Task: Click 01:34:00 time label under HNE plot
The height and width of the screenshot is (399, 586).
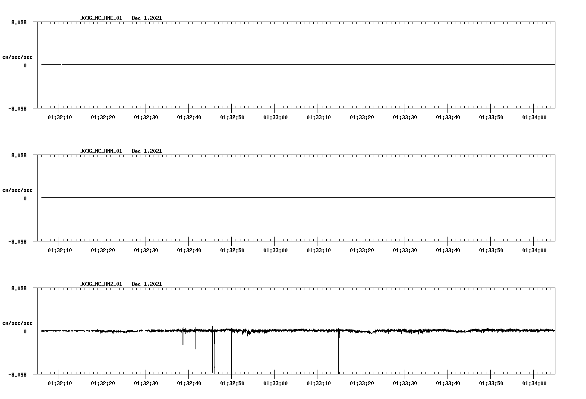Action: point(534,117)
